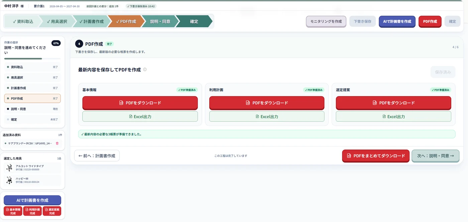
Task: Click PDFをまとめてダウンロード button
Action: [376, 156]
